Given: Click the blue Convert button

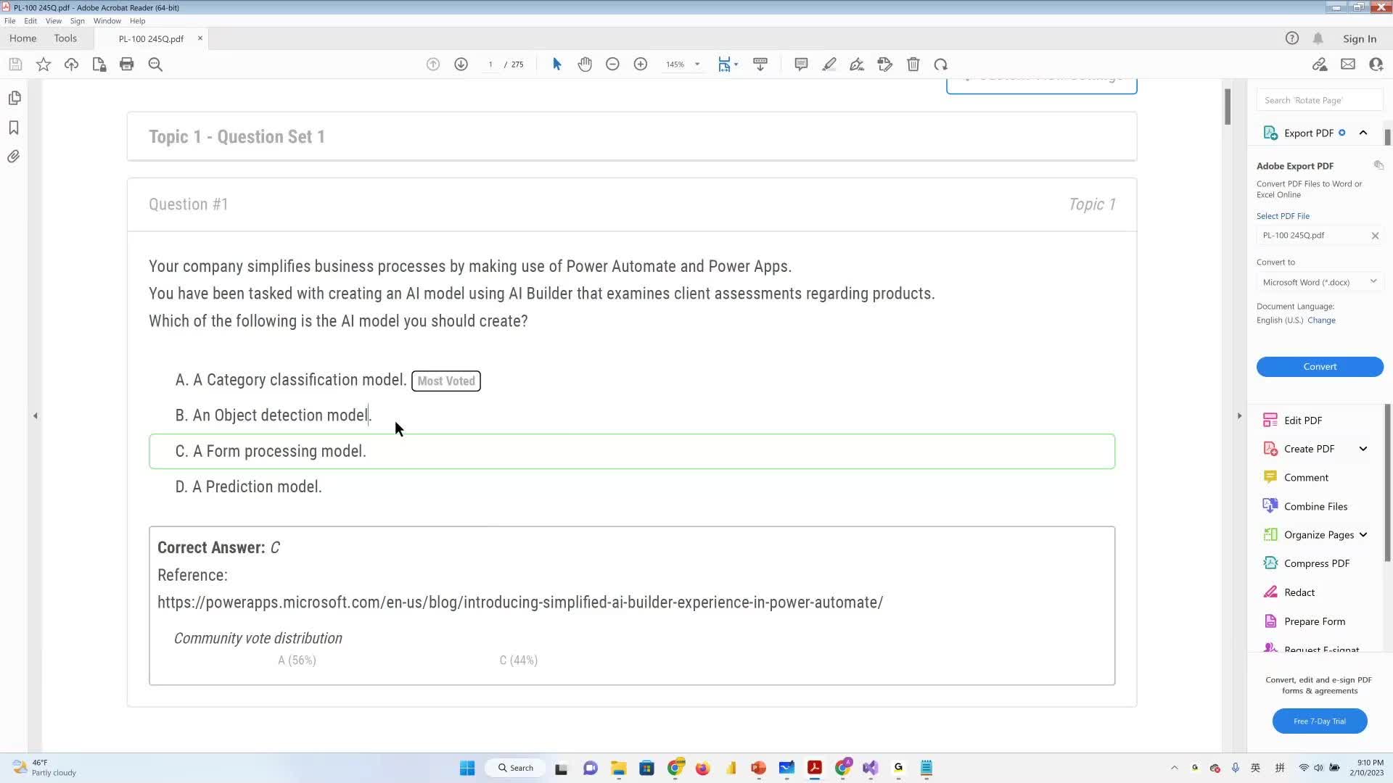Looking at the screenshot, I should 1320,367.
